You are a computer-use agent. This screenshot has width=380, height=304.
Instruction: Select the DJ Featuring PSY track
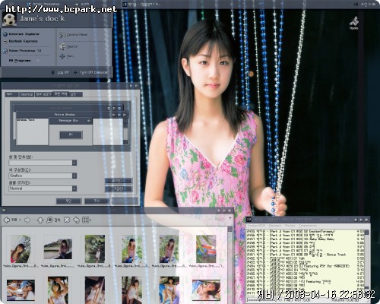click(x=306, y=266)
